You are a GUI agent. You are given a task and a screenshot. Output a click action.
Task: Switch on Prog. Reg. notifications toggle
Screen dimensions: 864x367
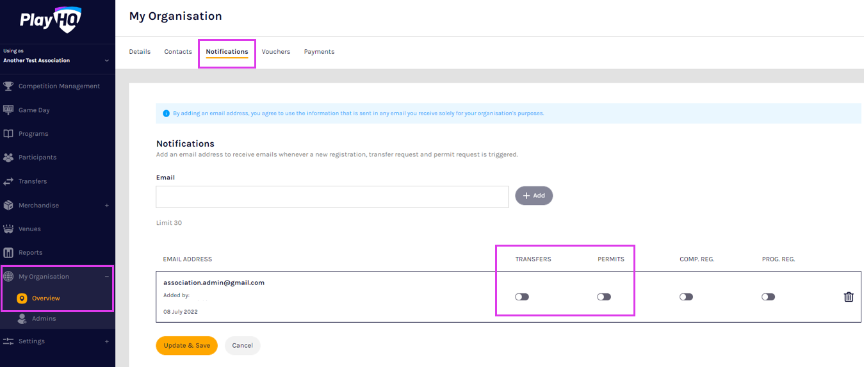pyautogui.click(x=768, y=297)
